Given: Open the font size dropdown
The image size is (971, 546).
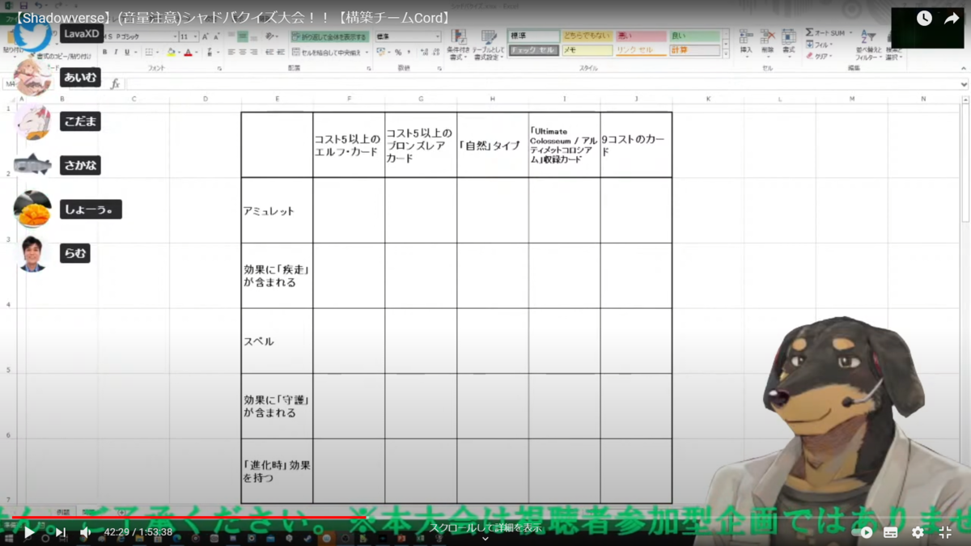Looking at the screenshot, I should point(195,36).
